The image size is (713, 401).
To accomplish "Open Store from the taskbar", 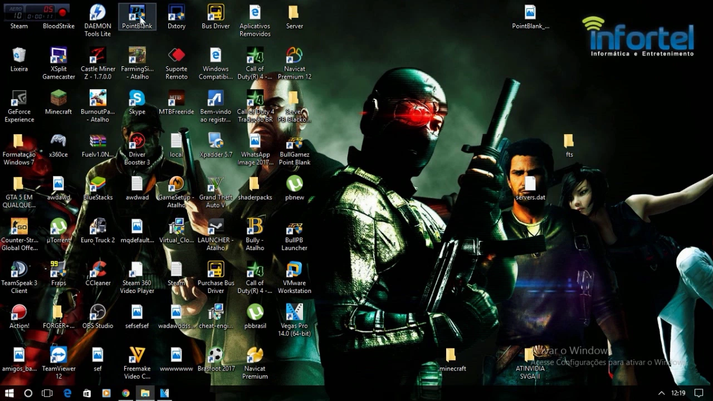I will coord(87,393).
